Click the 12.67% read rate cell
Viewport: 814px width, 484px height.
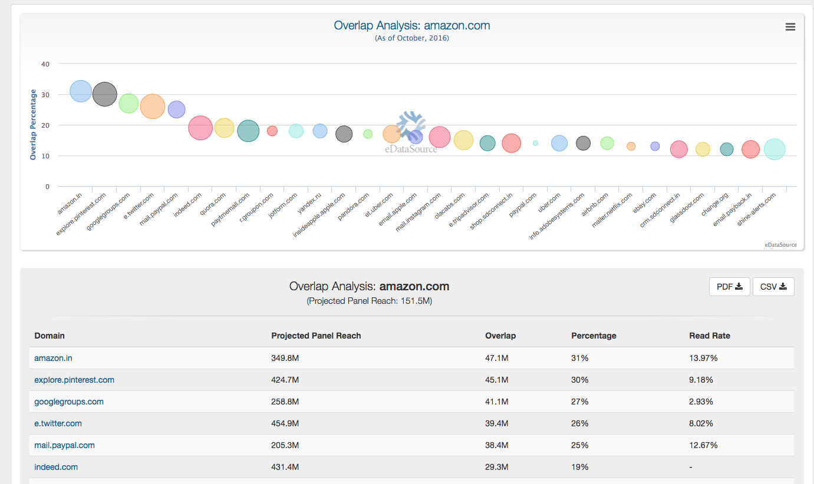click(703, 445)
